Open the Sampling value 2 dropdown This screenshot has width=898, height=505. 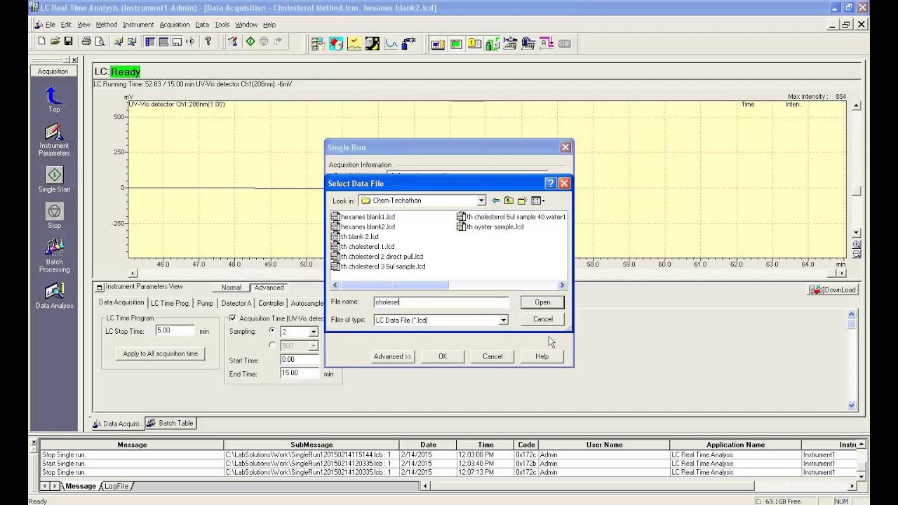point(313,332)
